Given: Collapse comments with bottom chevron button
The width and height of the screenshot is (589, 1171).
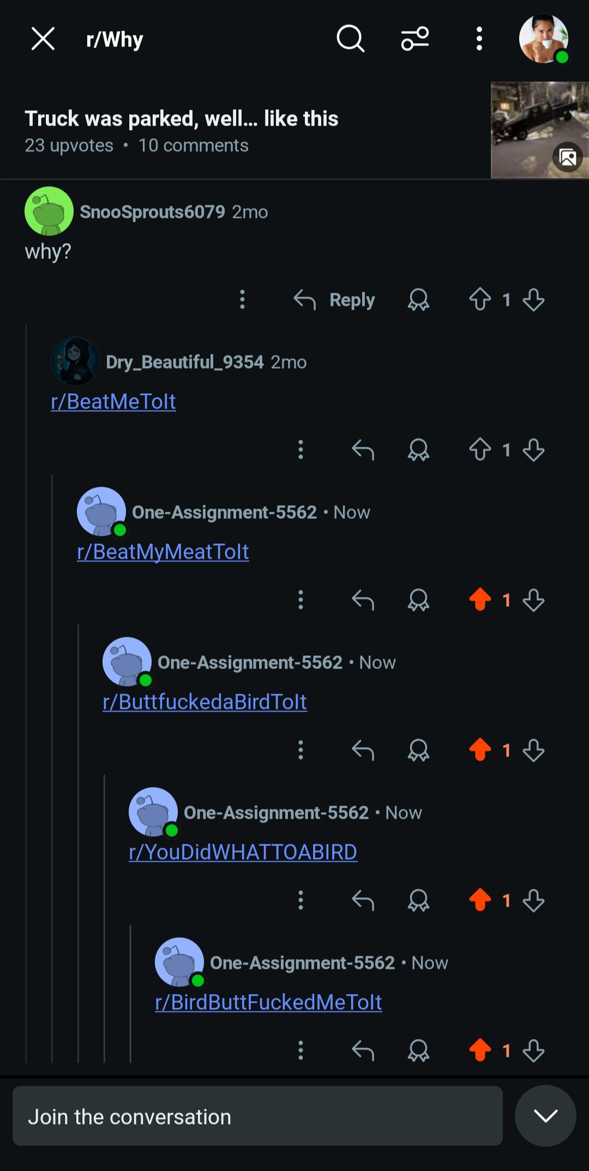Looking at the screenshot, I should click(545, 1116).
